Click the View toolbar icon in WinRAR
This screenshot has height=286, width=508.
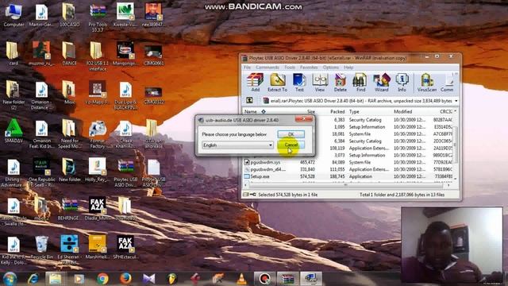[320, 83]
